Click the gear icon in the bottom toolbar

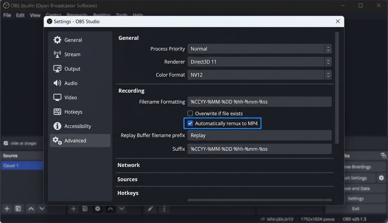coord(98,209)
